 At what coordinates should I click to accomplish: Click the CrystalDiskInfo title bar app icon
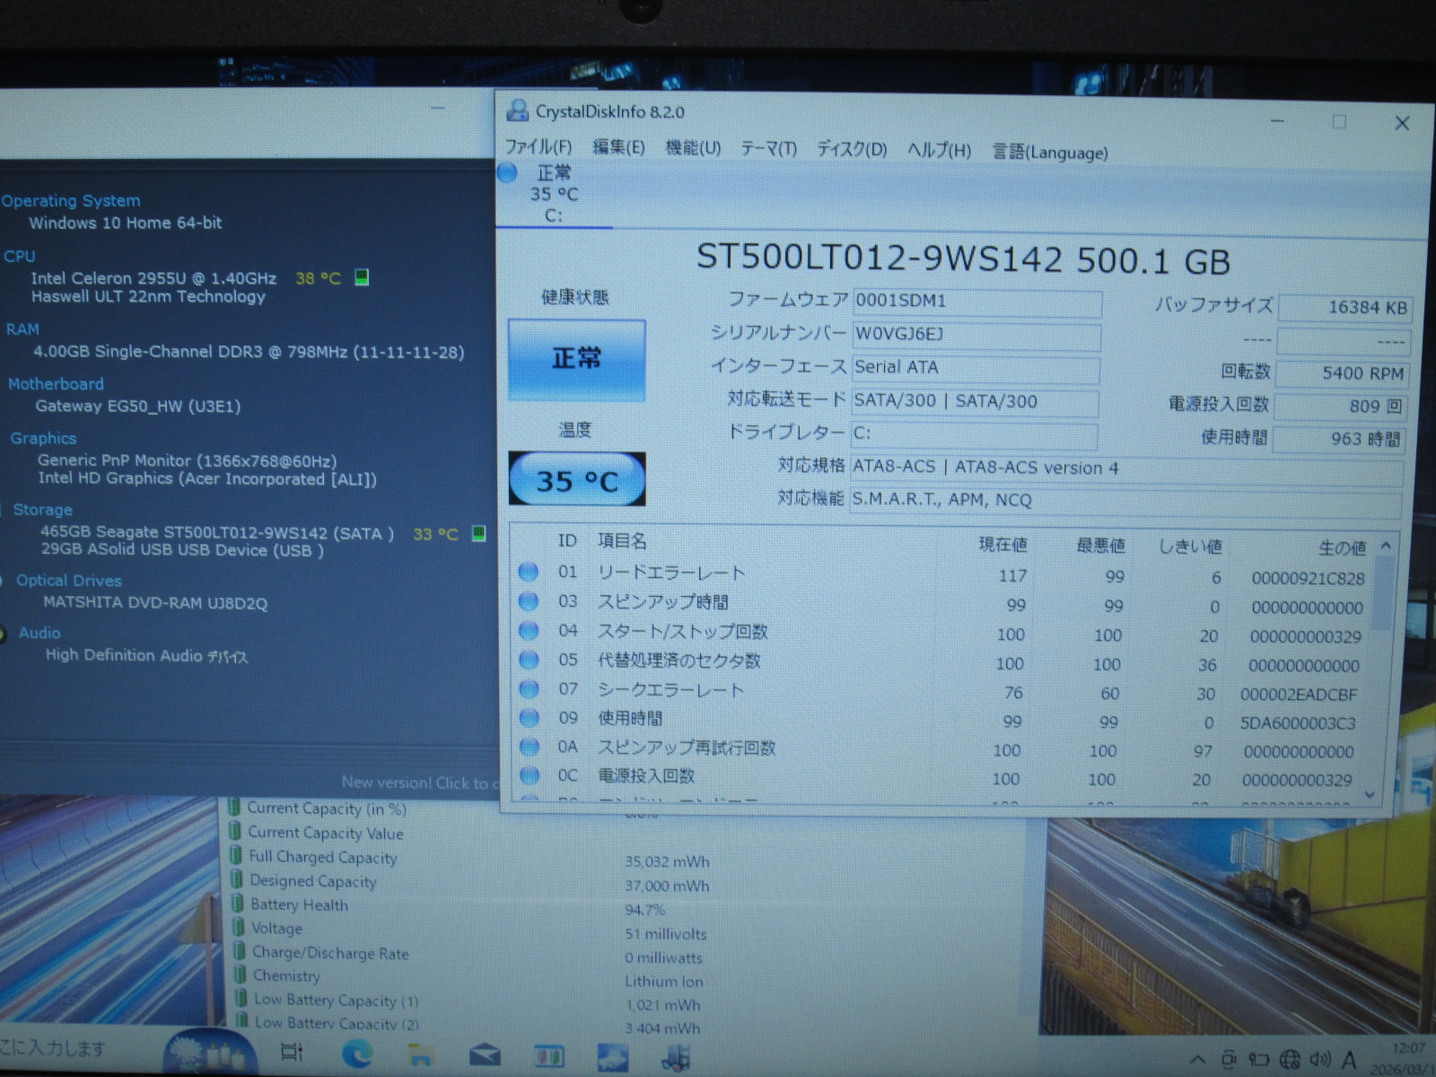tap(517, 111)
